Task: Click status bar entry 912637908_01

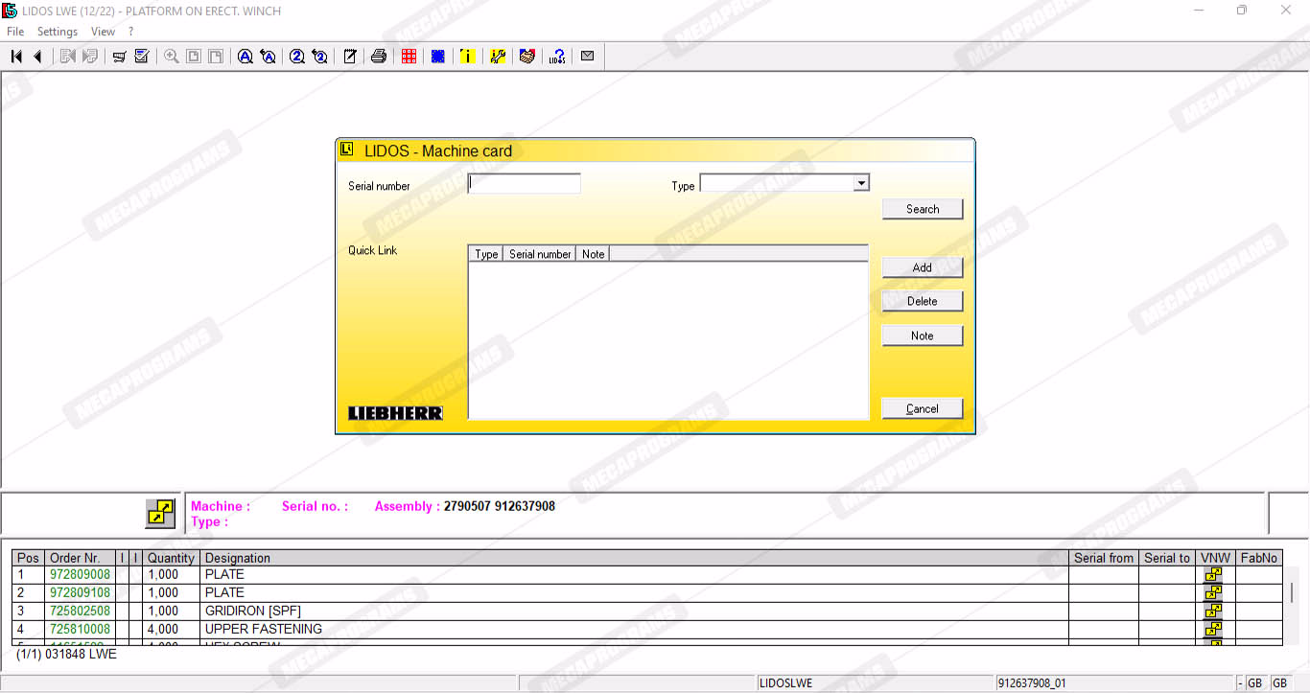Action: click(x=1032, y=683)
